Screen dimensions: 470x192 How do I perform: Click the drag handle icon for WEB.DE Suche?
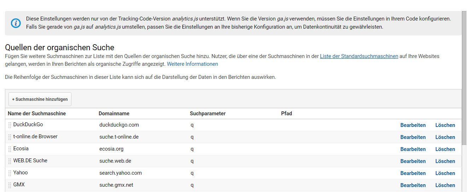(10, 161)
